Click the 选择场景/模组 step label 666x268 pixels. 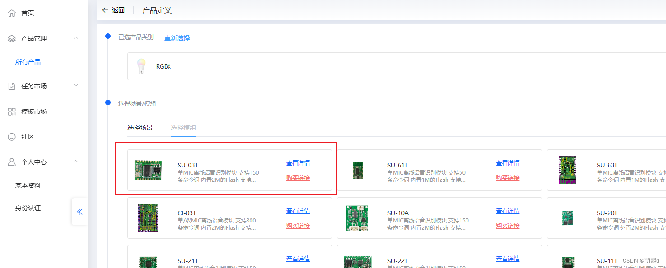(137, 103)
